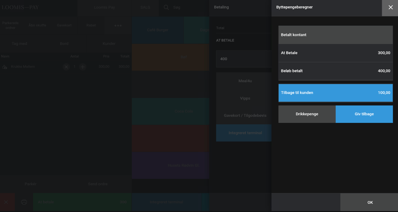Open the three-dots more options menu
The image size is (398, 212).
pyautogui.click(x=118, y=25)
